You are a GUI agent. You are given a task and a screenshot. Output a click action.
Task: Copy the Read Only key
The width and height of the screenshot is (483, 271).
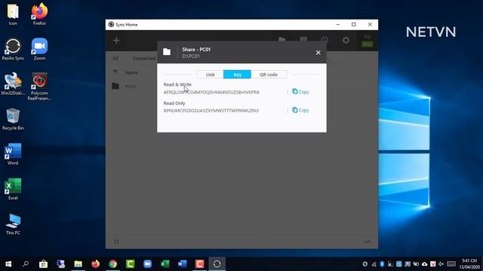tap(300, 110)
